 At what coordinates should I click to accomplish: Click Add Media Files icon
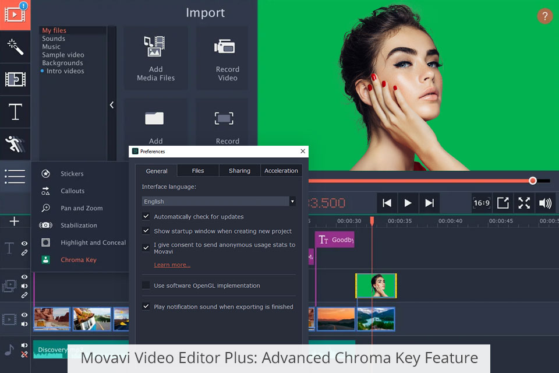coord(155,47)
